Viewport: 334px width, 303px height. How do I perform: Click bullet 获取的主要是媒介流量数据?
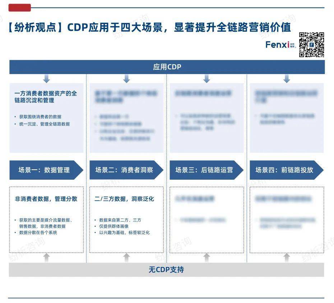click(46, 223)
